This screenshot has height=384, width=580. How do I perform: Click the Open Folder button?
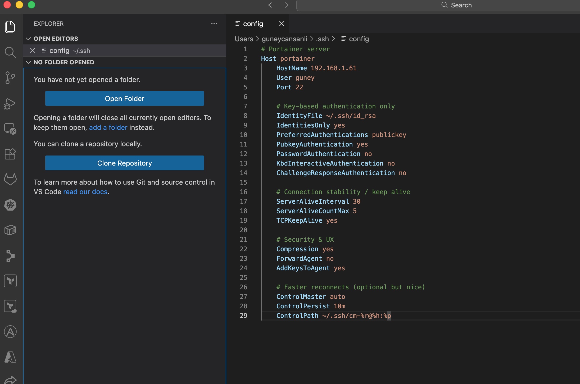tap(125, 98)
